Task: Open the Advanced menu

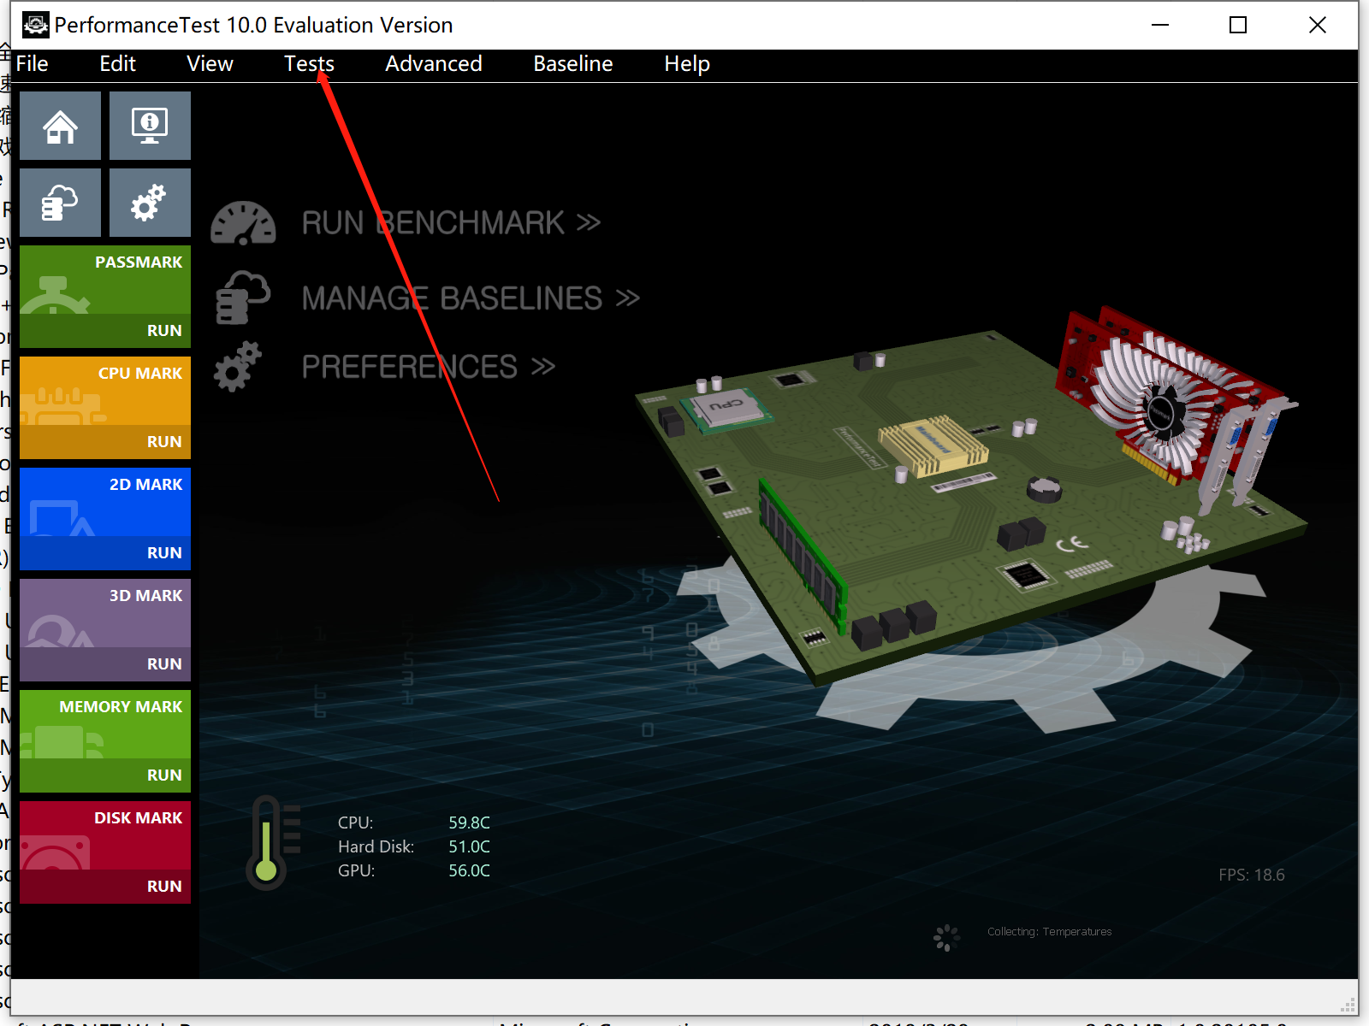Action: click(x=434, y=64)
